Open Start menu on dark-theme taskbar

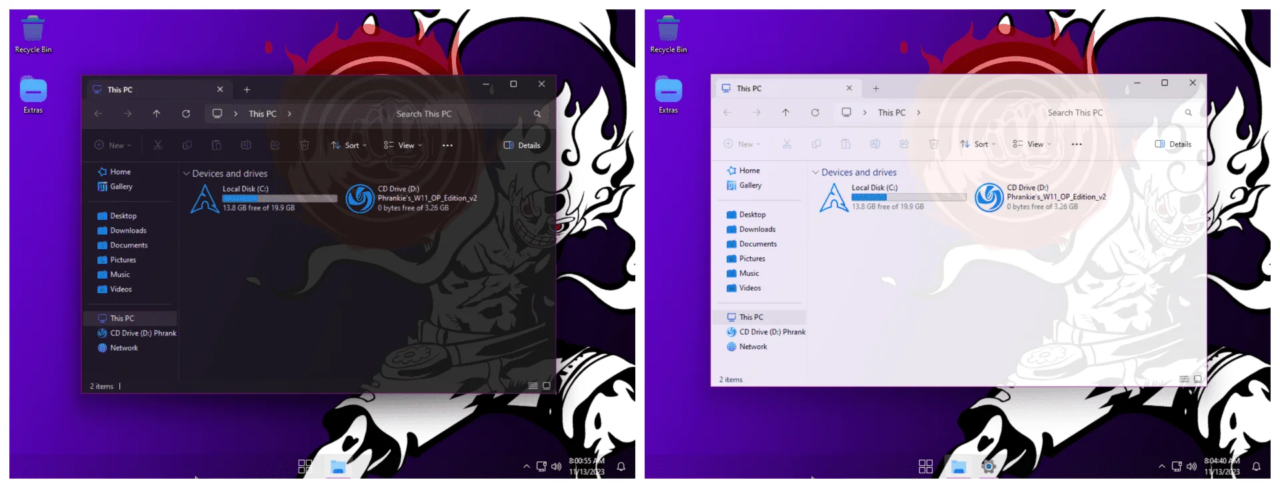pyautogui.click(x=305, y=467)
